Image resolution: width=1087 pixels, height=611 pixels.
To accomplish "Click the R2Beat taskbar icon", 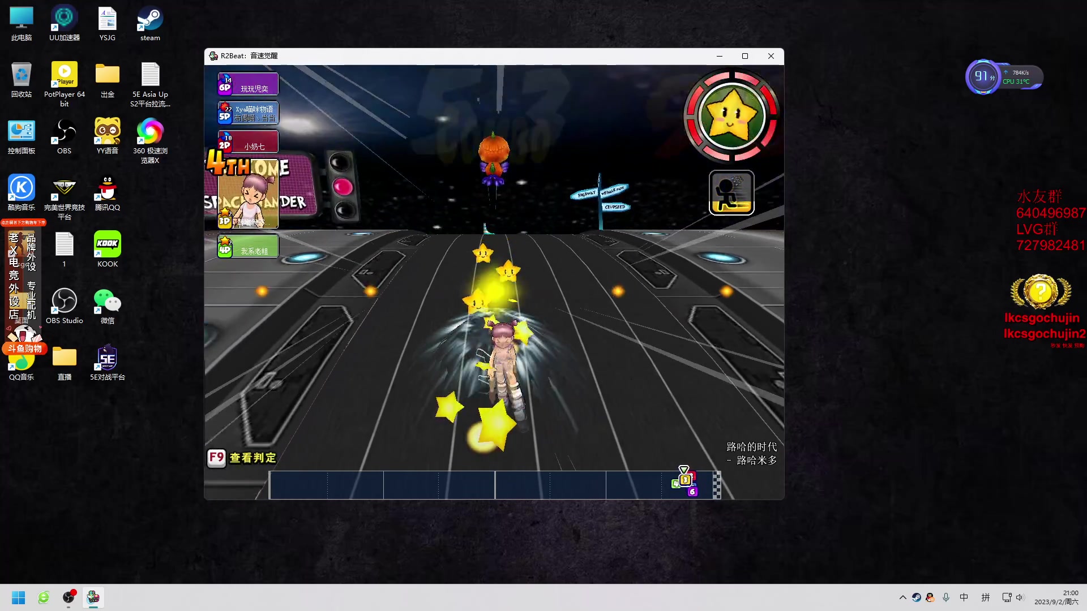I will click(93, 597).
